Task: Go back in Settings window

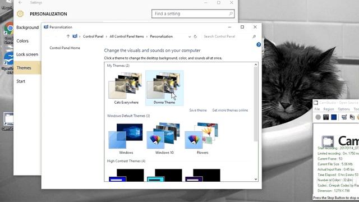Action: 20,2
